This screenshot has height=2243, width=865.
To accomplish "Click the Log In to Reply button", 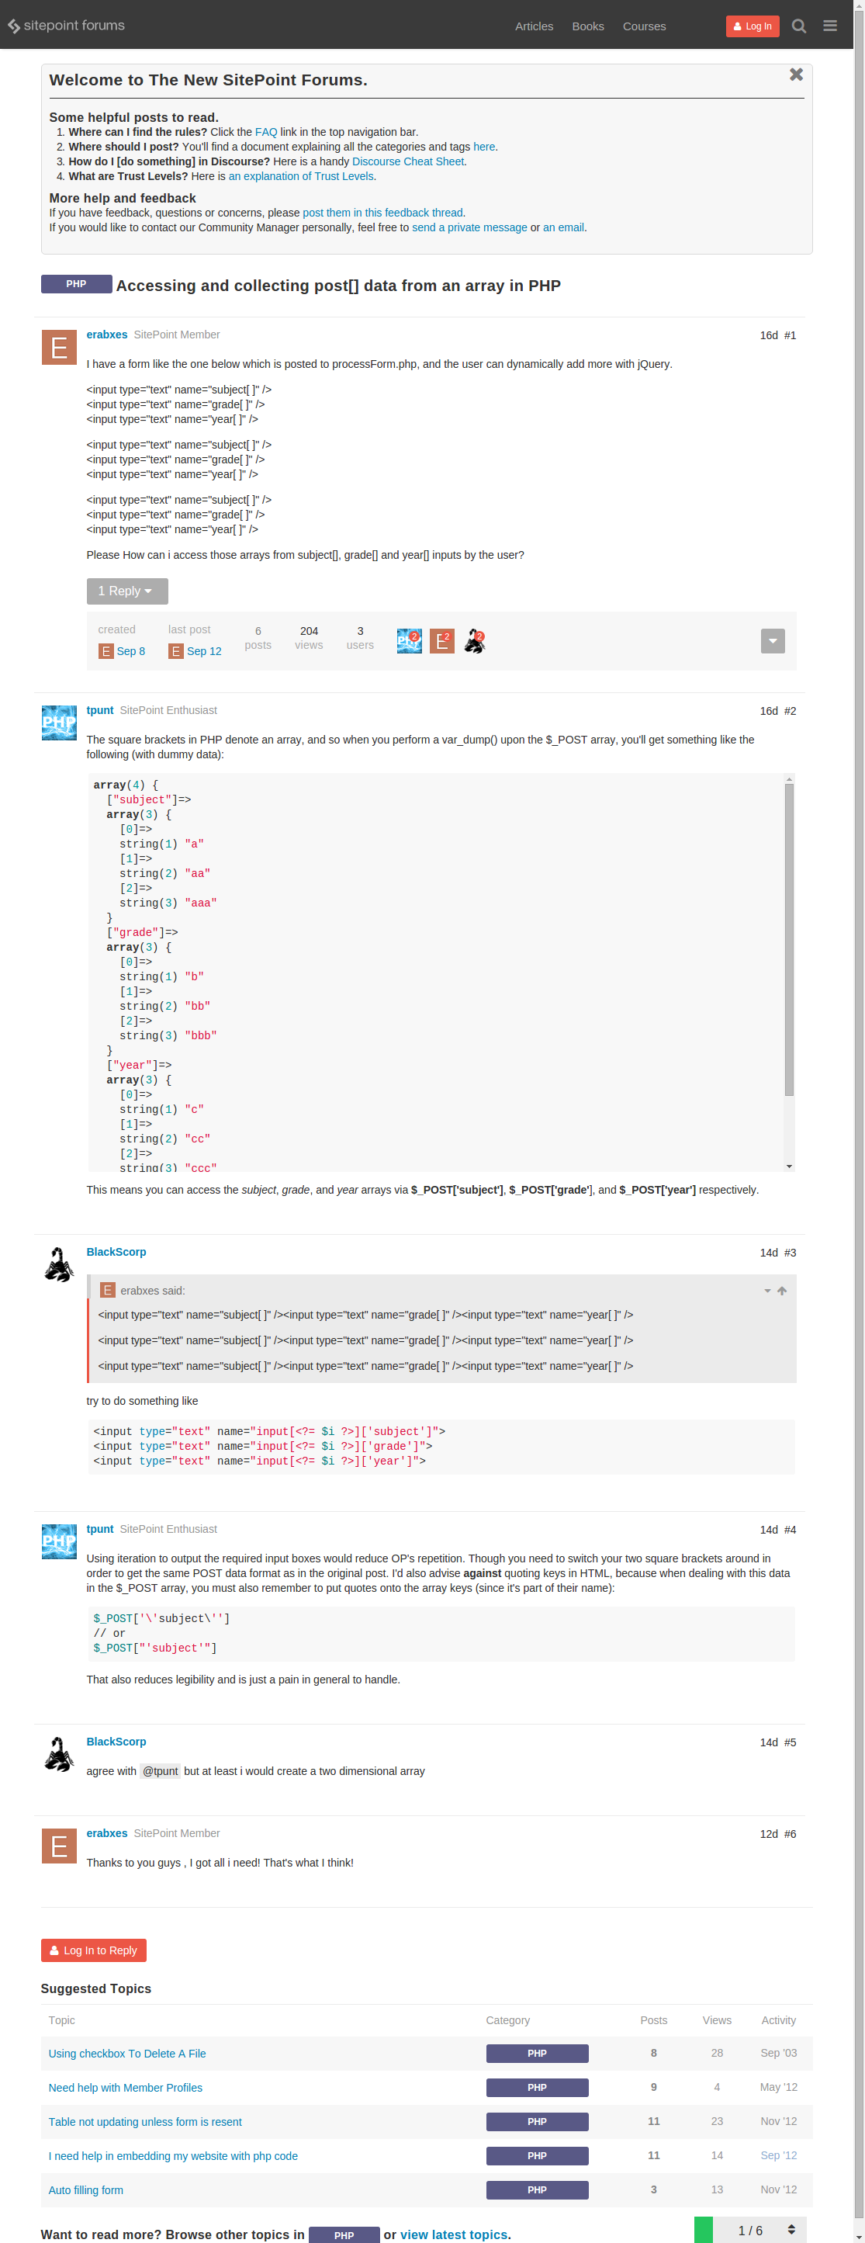I will 93,1950.
